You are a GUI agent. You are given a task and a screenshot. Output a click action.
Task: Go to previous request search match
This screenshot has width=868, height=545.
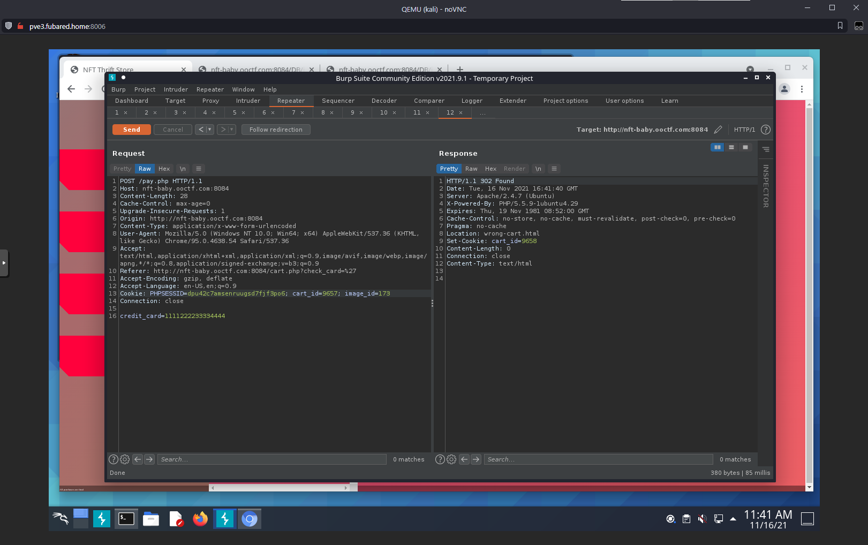pyautogui.click(x=138, y=459)
